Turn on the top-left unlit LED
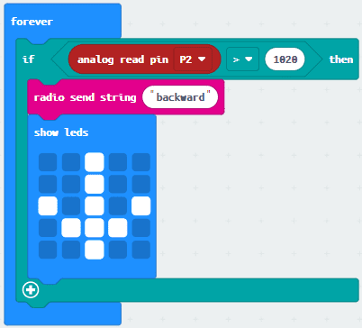 pyautogui.click(x=48, y=162)
